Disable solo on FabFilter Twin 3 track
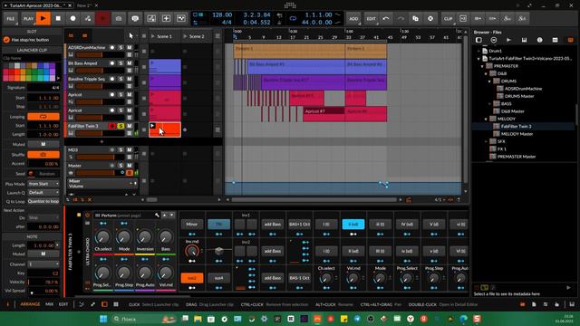580x326 pixels. click(121, 126)
